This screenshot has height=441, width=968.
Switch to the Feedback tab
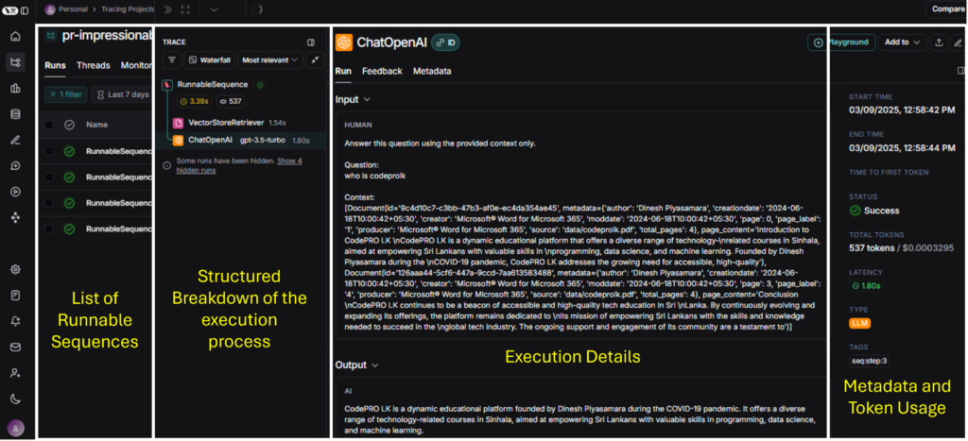coord(382,71)
